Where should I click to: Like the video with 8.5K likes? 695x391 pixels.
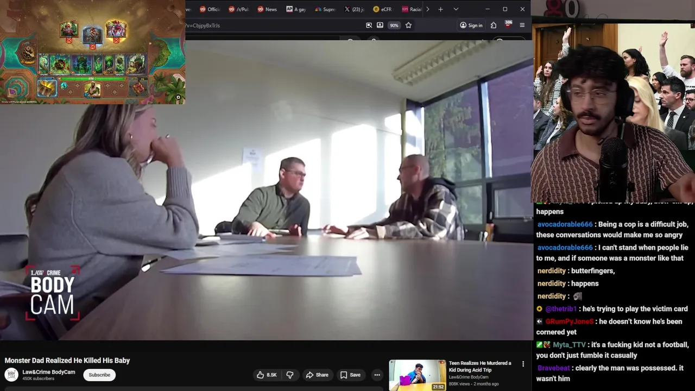267,375
